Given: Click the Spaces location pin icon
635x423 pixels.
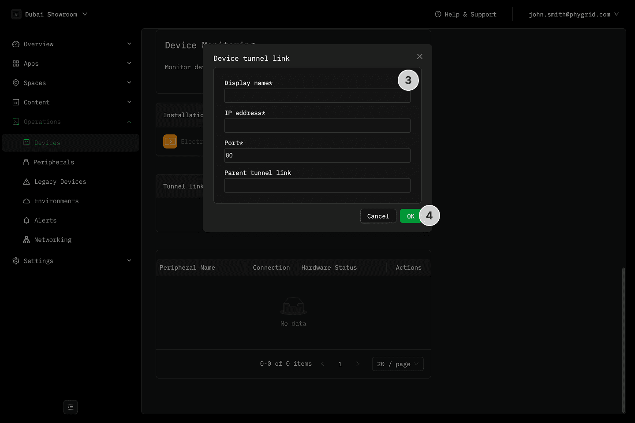Looking at the screenshot, I should pyautogui.click(x=16, y=83).
